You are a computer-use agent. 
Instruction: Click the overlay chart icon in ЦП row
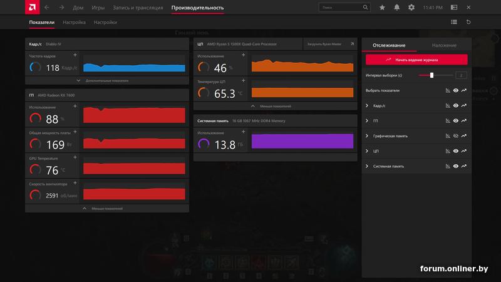click(448, 151)
